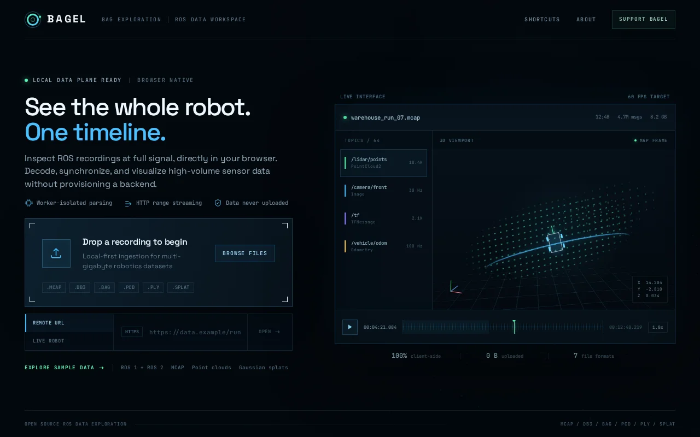Click the green playhead marker on the timeline
This screenshot has width=700, height=437.
click(514, 326)
